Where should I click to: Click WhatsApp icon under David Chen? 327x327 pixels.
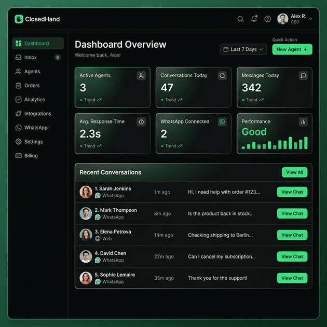(98, 260)
